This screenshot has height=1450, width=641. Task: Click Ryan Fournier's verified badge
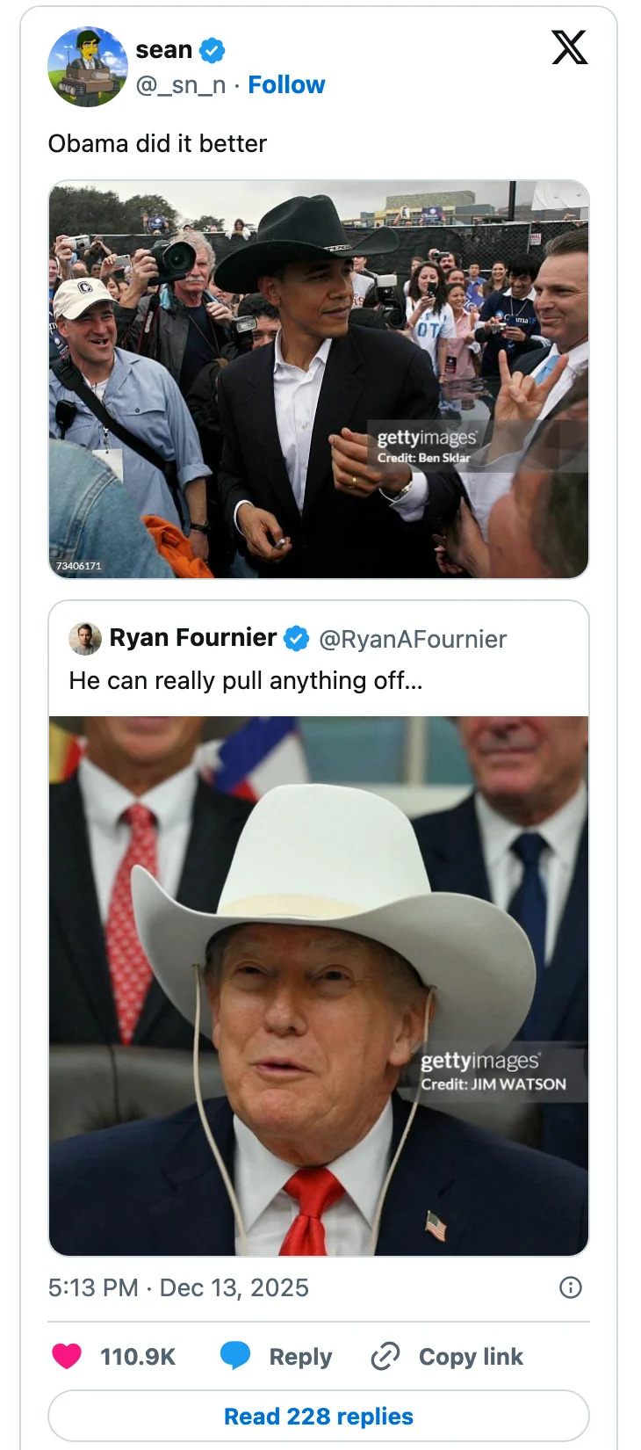[297, 639]
